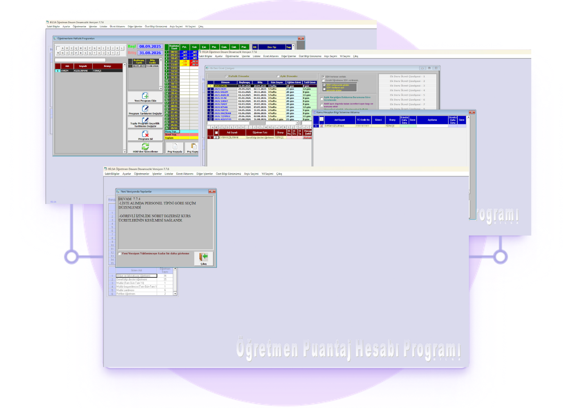Open the dropdown below the Dönem table
This screenshot has width=572, height=408.
[297, 123]
